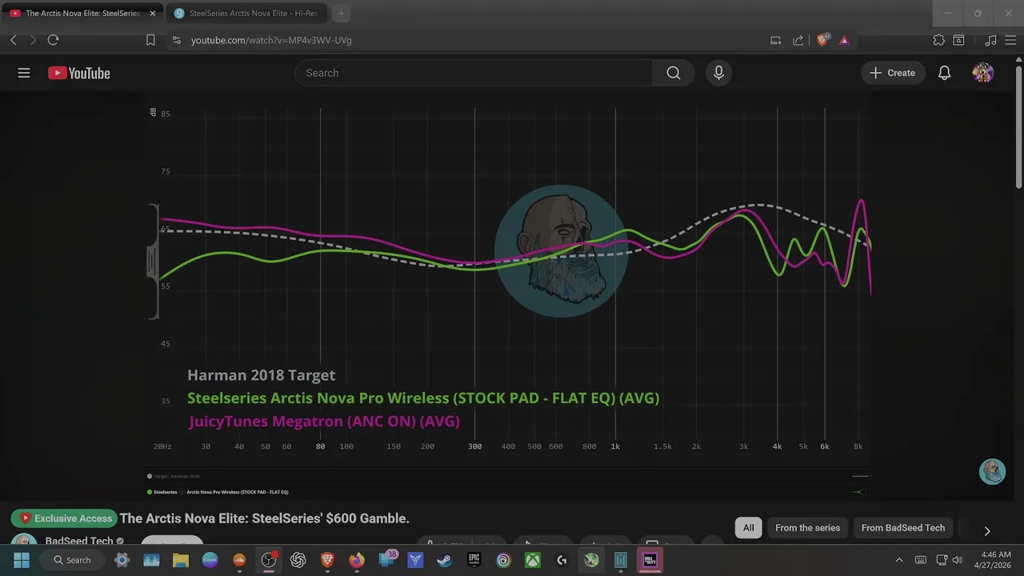Open Brave Rewards triangle icon
This screenshot has width=1024, height=576.
pos(844,40)
